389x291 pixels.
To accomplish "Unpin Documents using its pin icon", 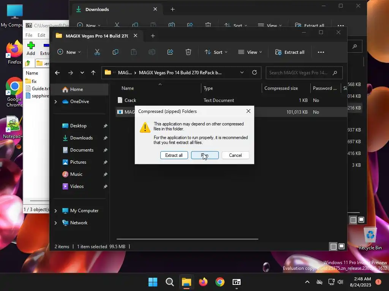I will tap(106, 150).
